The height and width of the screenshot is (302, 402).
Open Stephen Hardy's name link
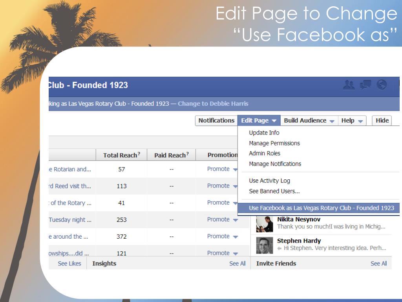coord(299,241)
